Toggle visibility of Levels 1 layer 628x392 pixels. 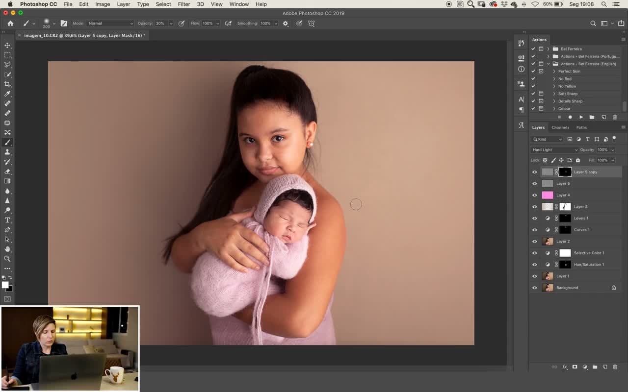[535, 218]
